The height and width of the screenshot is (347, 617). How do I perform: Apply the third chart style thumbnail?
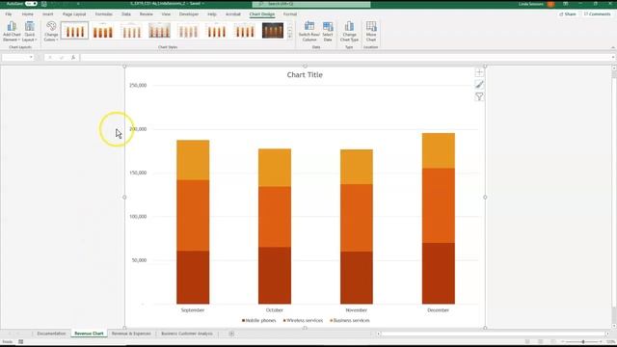[x=131, y=30]
